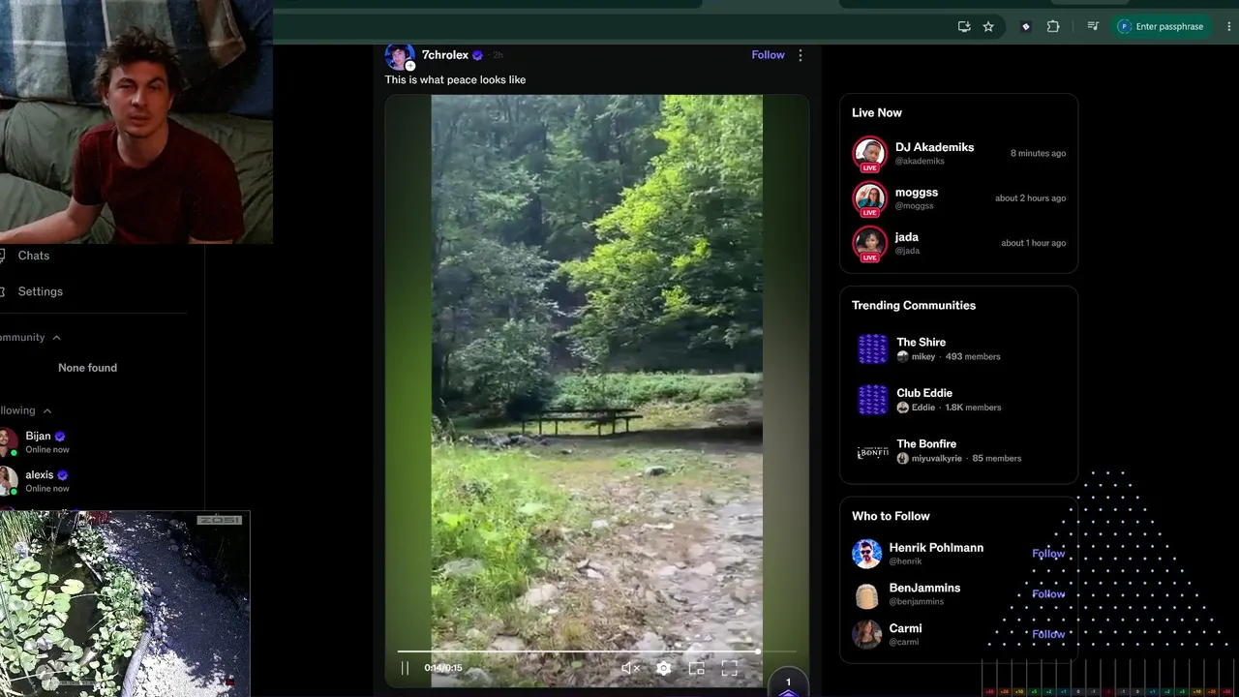Unmute the video using the speaker icon
1239x697 pixels.
point(630,668)
